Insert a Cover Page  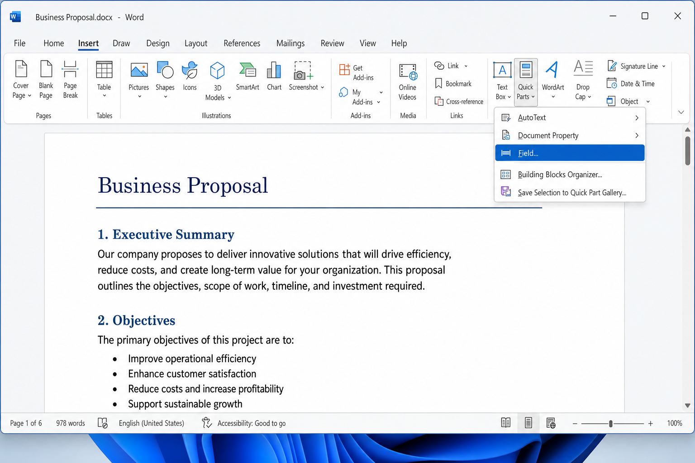pos(21,80)
